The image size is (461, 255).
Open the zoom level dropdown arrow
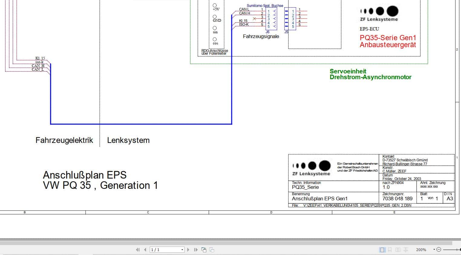click(434, 250)
